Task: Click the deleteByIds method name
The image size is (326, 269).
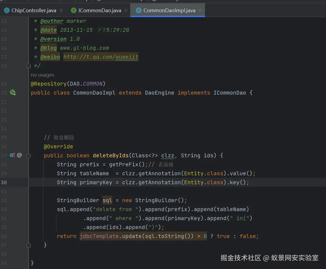Action: [111, 155]
